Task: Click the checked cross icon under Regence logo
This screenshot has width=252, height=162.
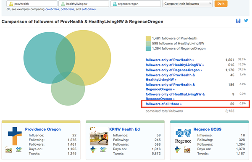Action: [177, 150]
